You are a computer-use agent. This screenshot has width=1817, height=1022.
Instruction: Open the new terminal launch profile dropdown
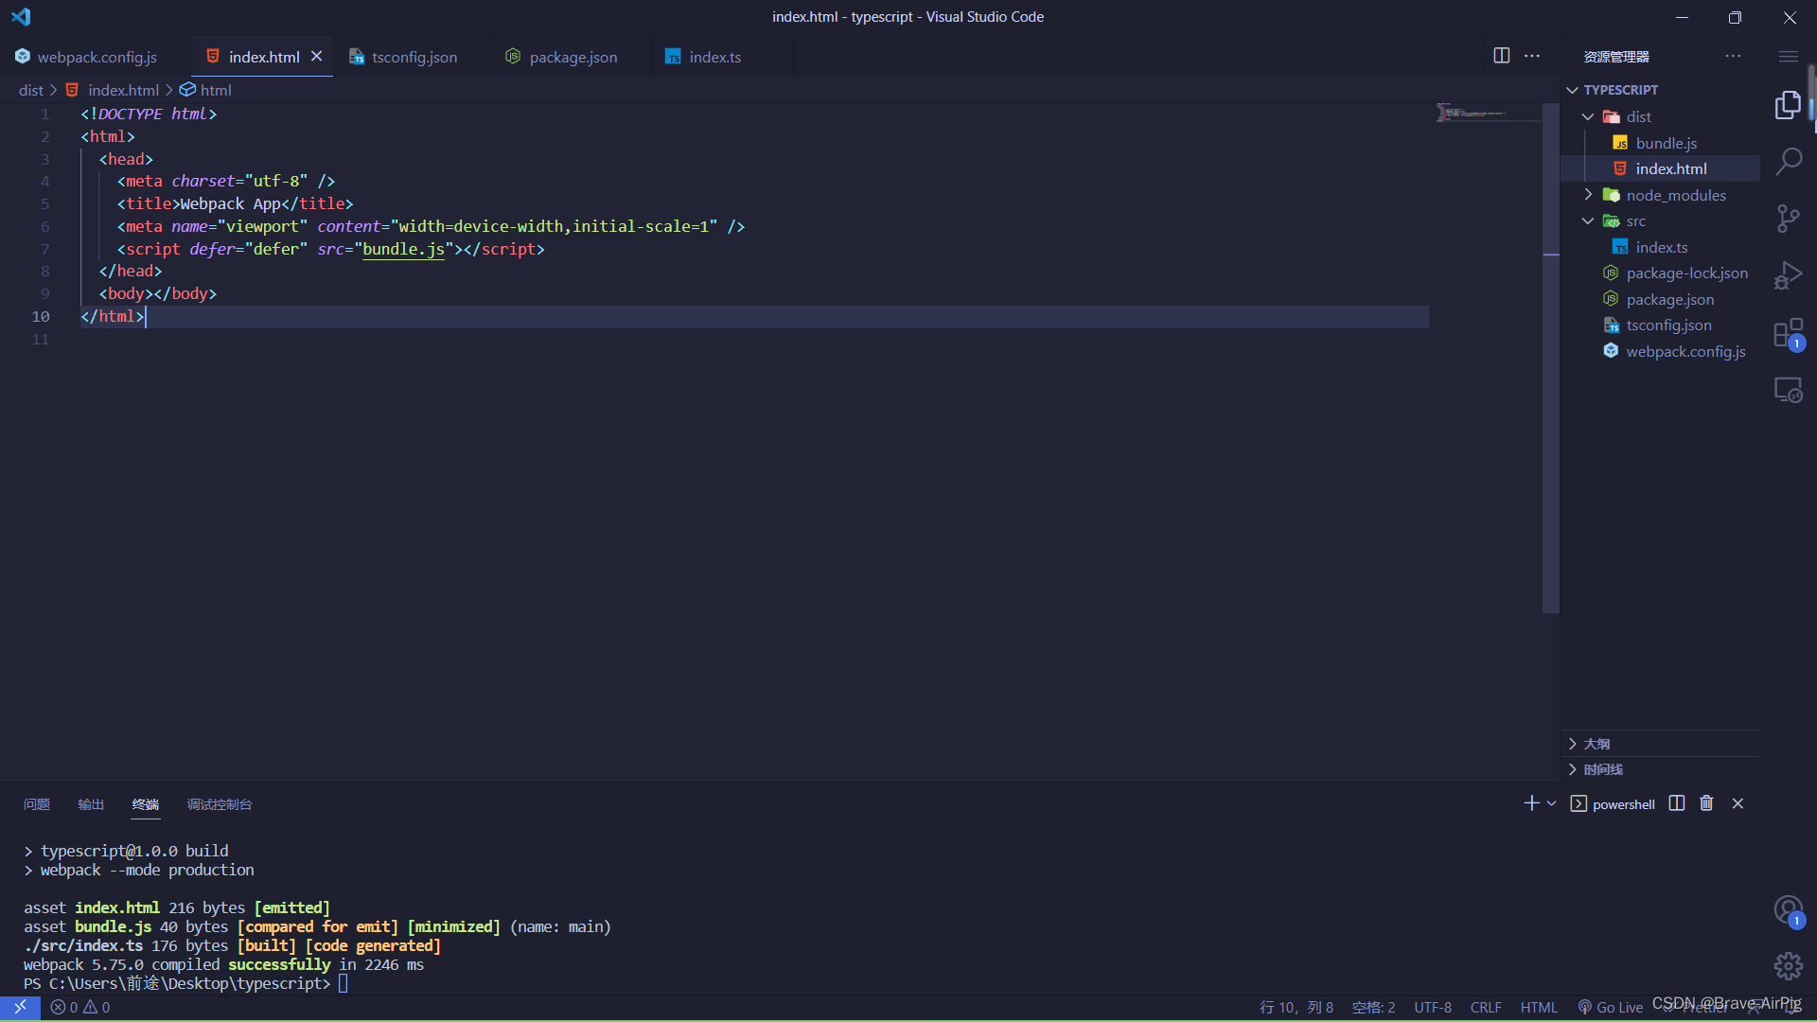[1551, 803]
